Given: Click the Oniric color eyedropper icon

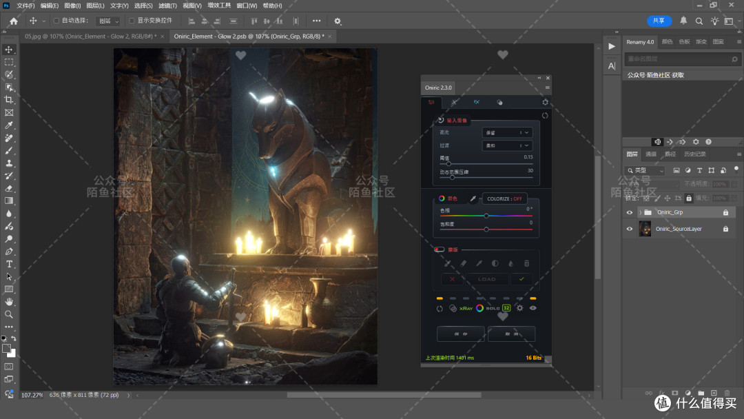Looking at the screenshot, I should tap(473, 199).
